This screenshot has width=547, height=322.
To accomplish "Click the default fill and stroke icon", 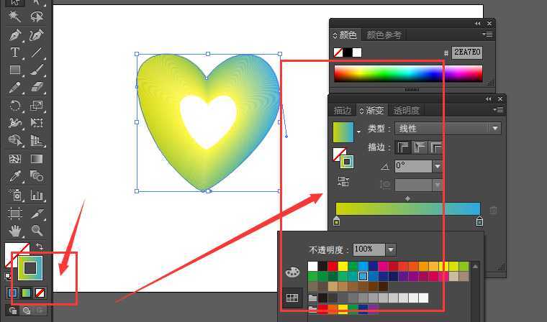I will [7, 276].
